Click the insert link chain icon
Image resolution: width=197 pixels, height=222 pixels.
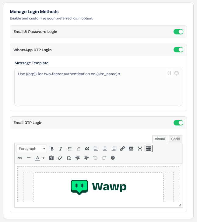pos(122,149)
